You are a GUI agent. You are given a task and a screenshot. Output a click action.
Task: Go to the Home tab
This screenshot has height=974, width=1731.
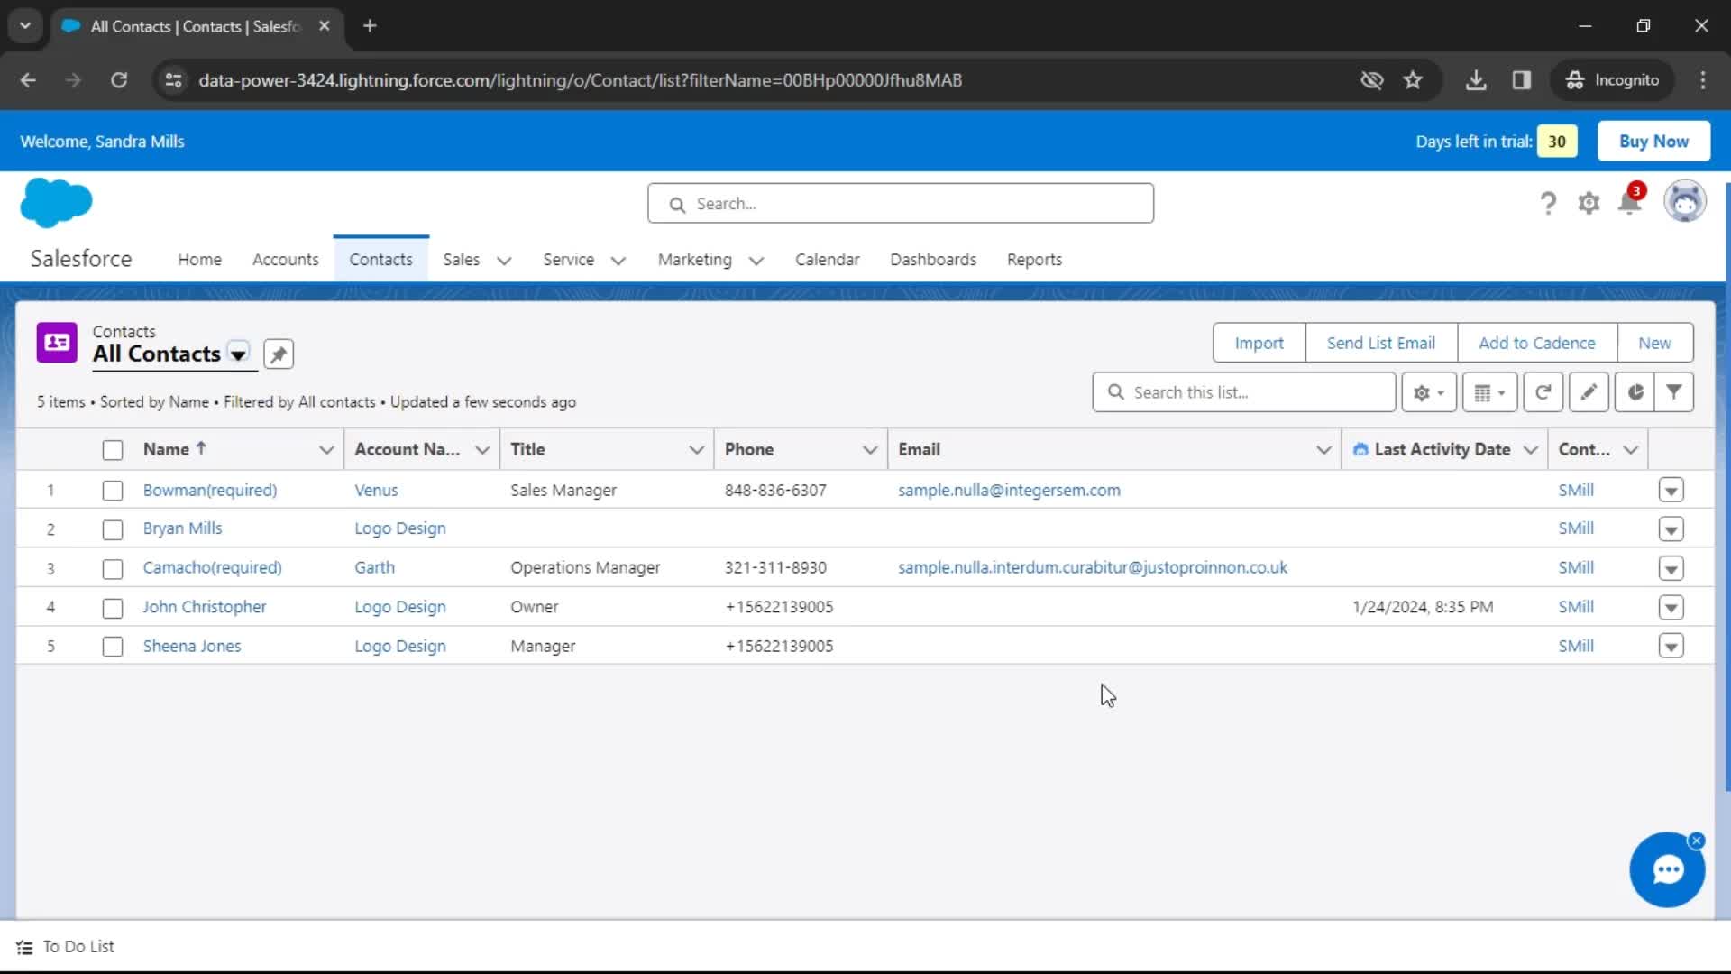[199, 260]
